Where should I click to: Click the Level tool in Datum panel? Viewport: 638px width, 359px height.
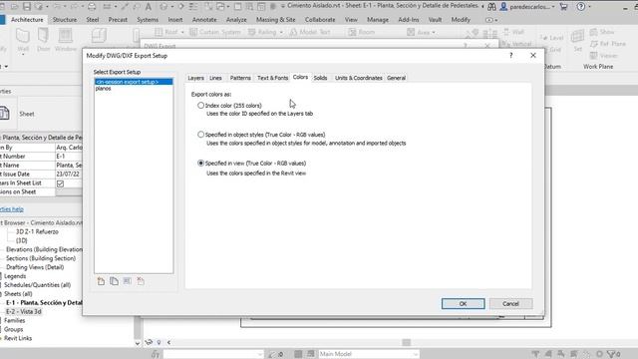[551, 38]
